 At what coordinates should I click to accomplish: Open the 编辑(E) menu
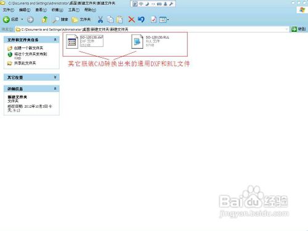[25, 10]
